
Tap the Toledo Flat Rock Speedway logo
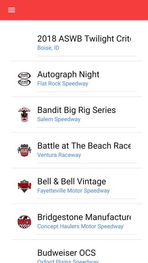pyautogui.click(x=24, y=79)
